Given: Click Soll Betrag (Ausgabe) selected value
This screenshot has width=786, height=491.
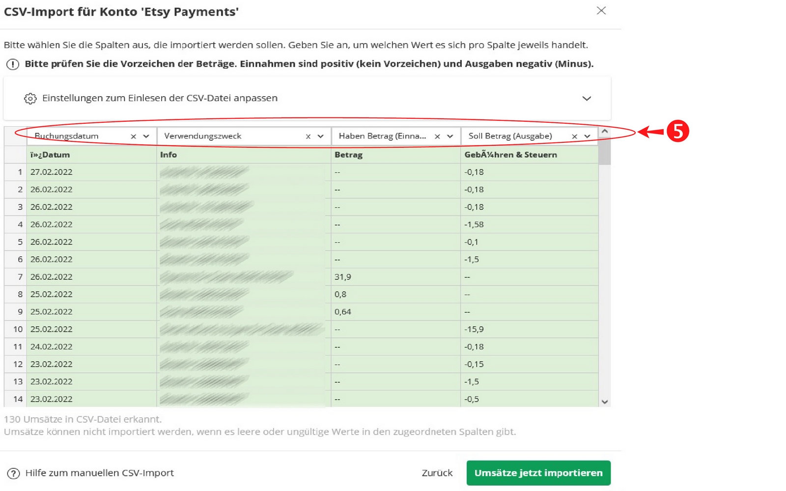Looking at the screenshot, I should pos(510,136).
